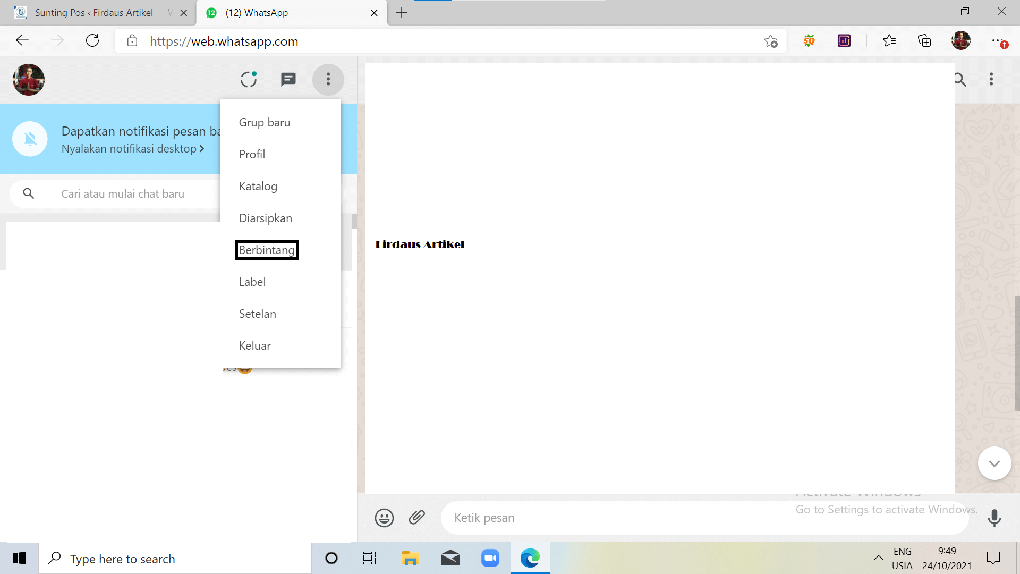Click the muted bell notification icon
Viewport: 1020px width, 574px height.
pos(30,139)
